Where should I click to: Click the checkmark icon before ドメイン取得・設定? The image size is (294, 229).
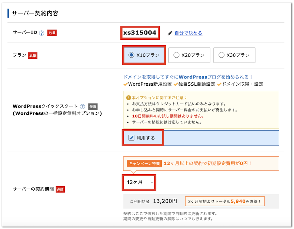[x=219, y=84]
